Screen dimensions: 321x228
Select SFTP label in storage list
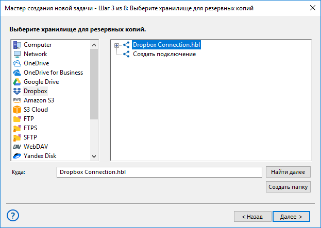(30, 137)
